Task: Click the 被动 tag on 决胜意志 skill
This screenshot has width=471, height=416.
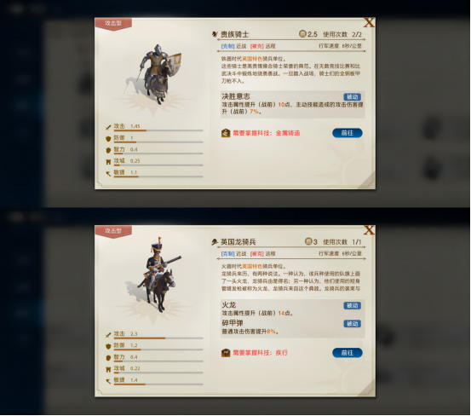Action: (352, 97)
